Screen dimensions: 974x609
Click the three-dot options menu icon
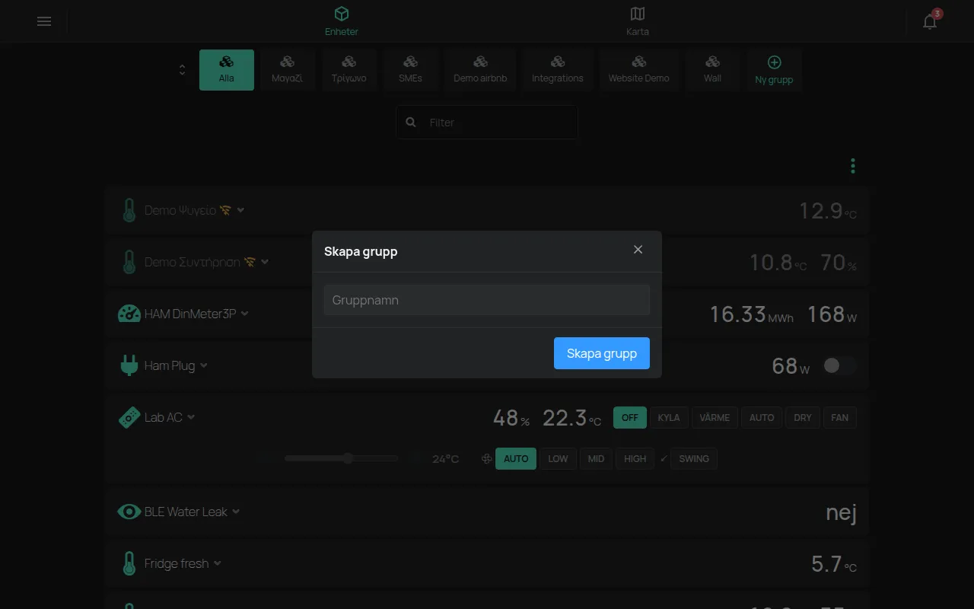(x=853, y=166)
